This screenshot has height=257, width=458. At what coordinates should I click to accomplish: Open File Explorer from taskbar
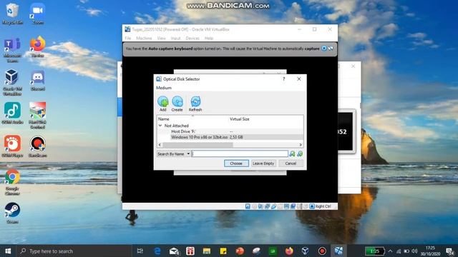(x=207, y=251)
